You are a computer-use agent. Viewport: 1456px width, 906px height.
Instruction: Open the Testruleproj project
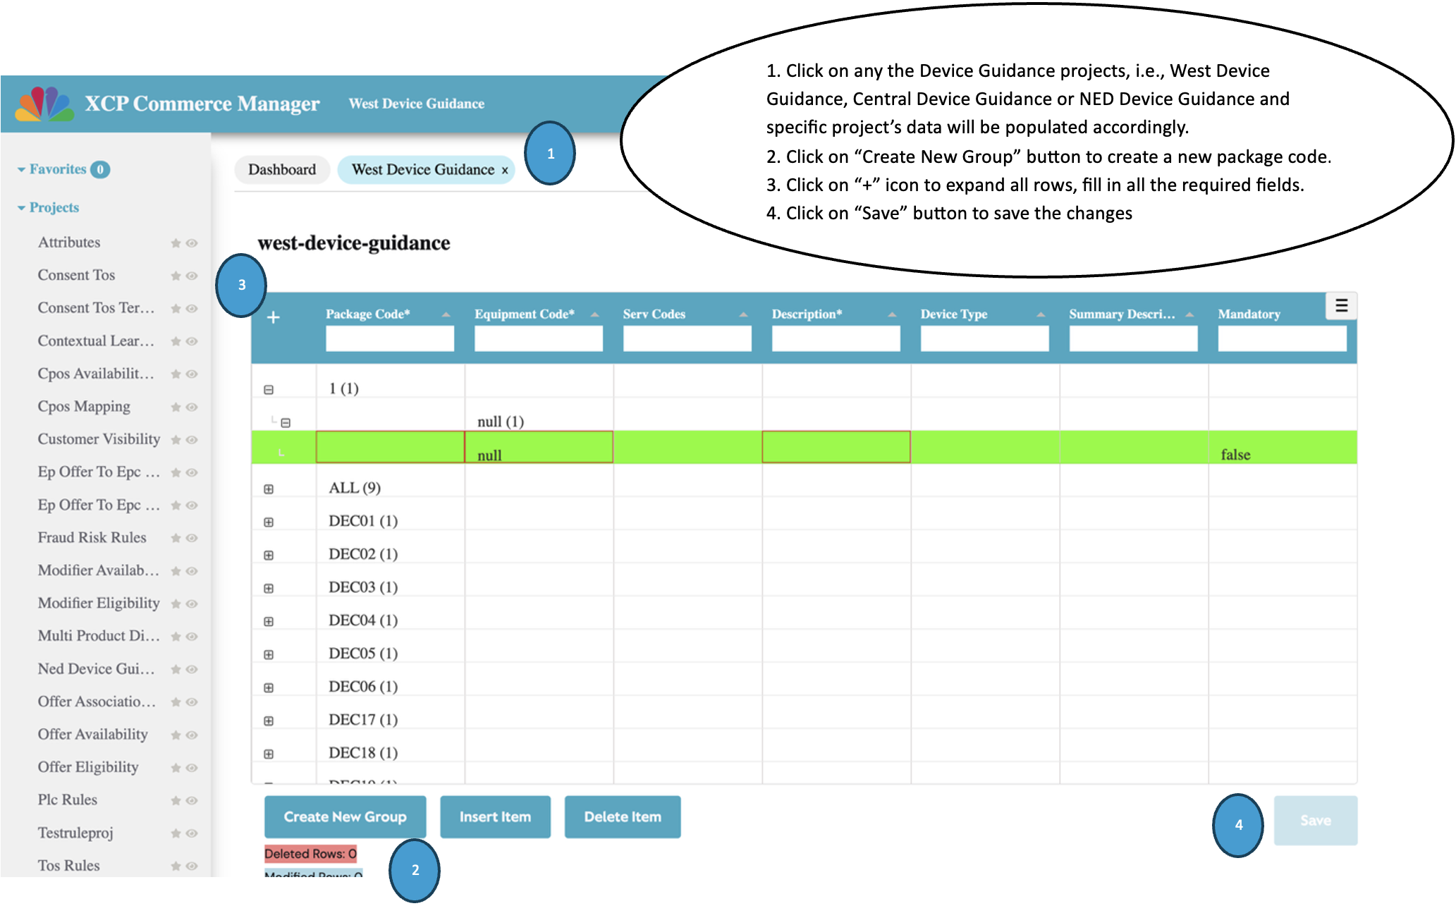75,833
